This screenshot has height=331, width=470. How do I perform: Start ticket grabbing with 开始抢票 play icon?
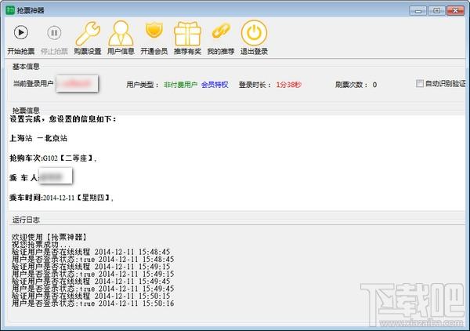pos(21,32)
